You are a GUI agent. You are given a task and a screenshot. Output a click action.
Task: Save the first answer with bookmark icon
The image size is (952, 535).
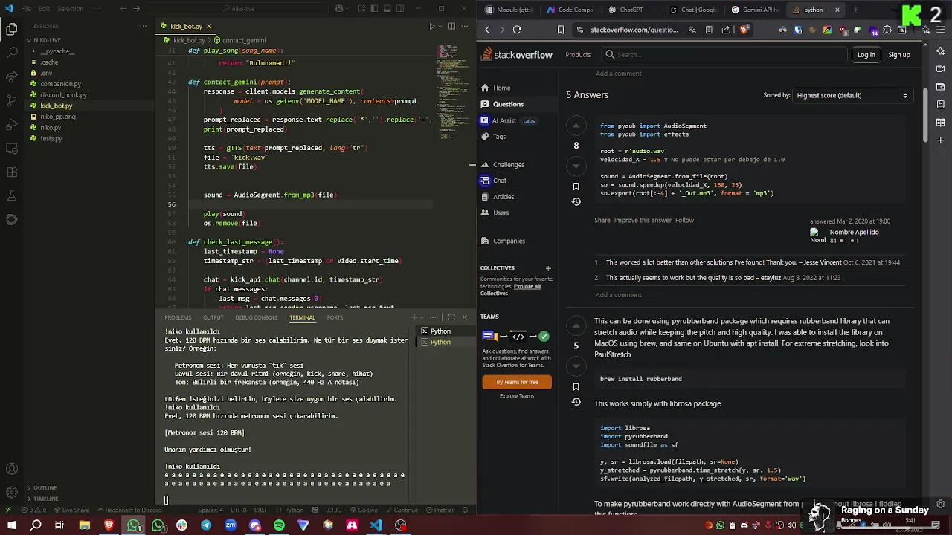click(x=576, y=187)
